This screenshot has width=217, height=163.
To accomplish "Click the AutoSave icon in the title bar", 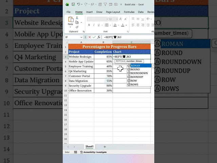I will click(x=73, y=4).
